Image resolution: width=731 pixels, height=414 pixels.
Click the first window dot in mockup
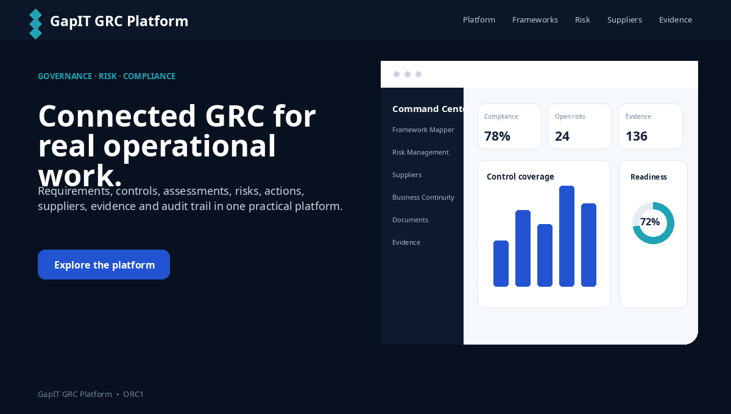(x=397, y=74)
